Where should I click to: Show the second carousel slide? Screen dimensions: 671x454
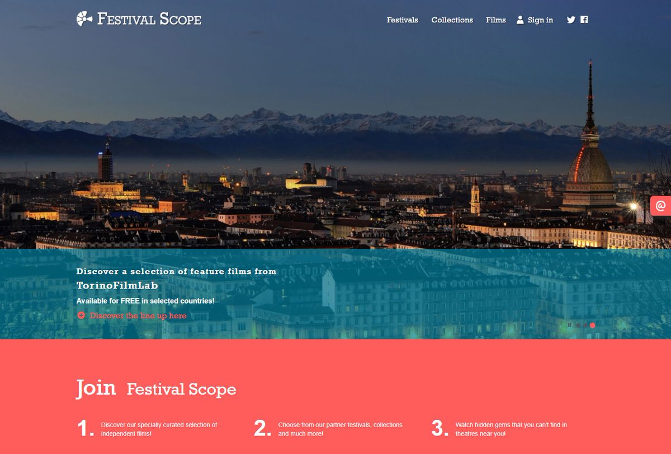(585, 325)
